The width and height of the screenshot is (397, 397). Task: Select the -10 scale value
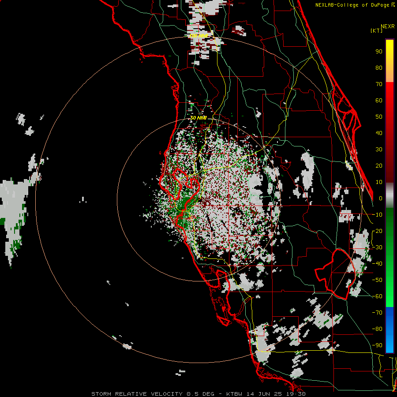tap(378, 215)
